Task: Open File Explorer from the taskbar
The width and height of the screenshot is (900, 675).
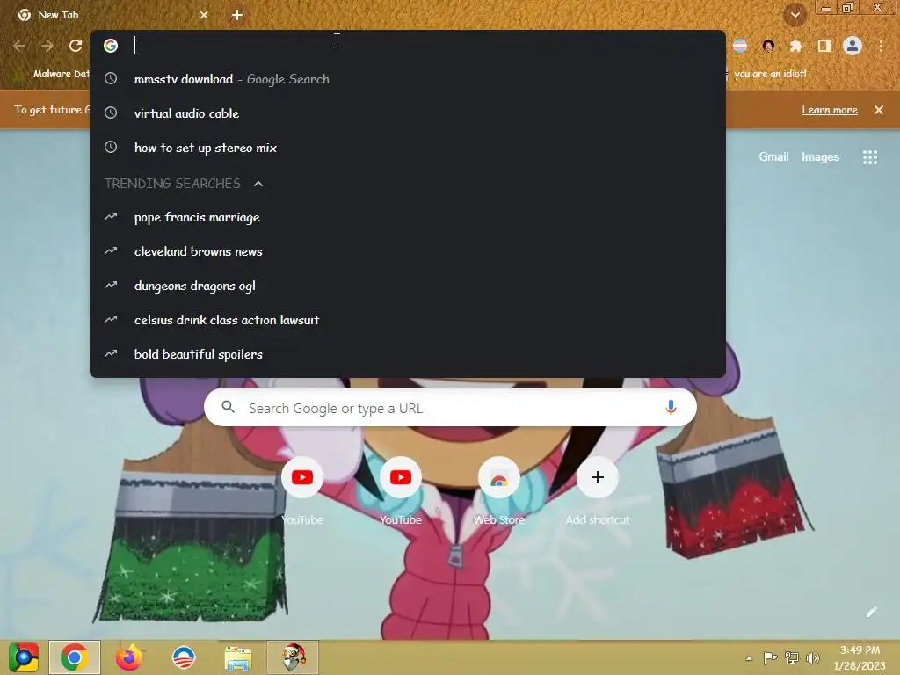Action: pyautogui.click(x=237, y=658)
